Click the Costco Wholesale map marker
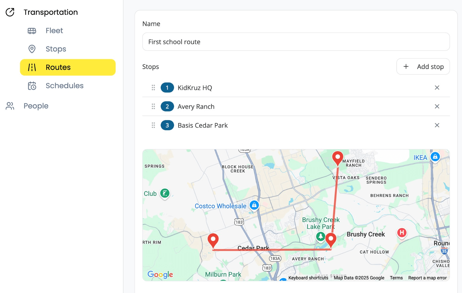The height and width of the screenshot is (293, 462). click(254, 205)
